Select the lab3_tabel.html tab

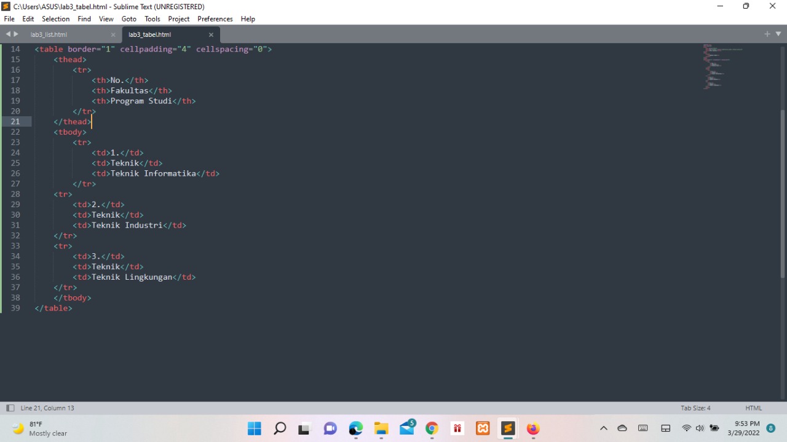click(x=150, y=34)
